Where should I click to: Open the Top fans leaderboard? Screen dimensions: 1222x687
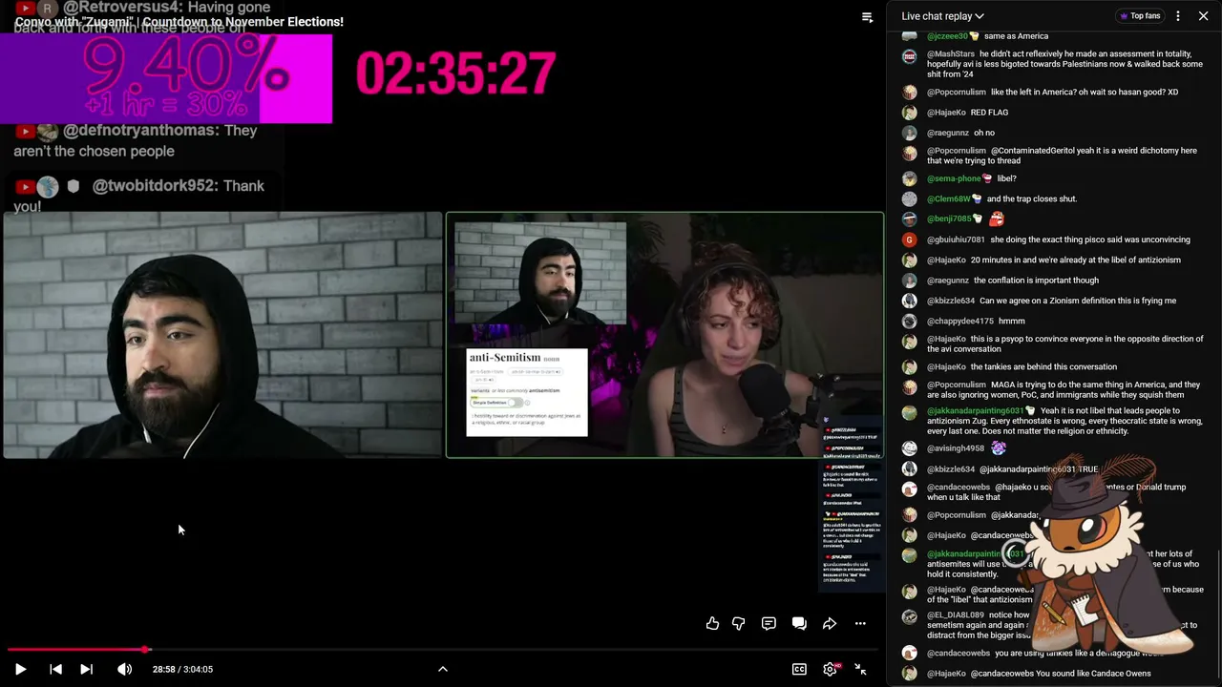(1138, 16)
